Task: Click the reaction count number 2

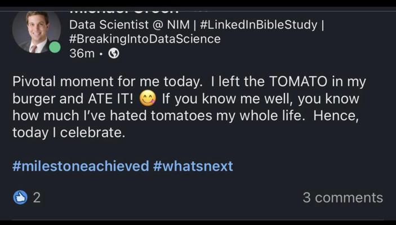Action: click(x=37, y=197)
